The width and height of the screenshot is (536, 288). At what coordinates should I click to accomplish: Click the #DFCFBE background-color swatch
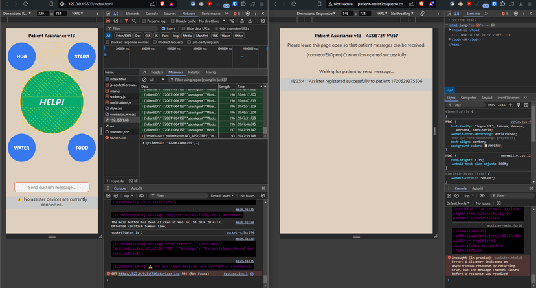tap(486, 146)
